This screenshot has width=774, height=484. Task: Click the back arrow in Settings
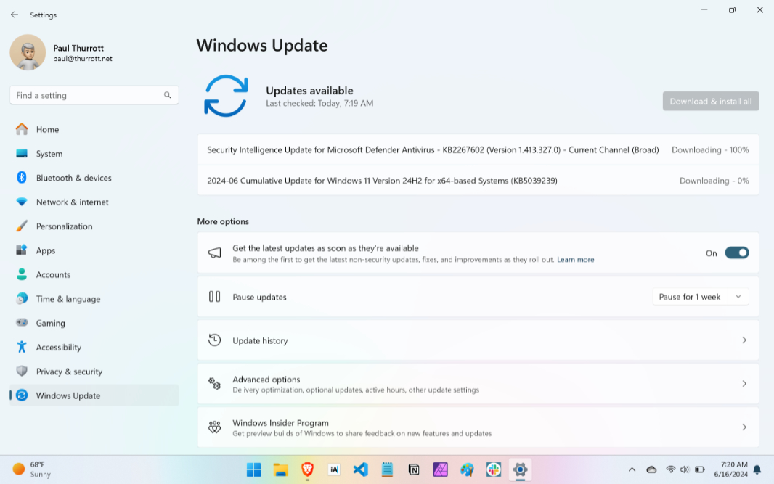click(x=15, y=15)
